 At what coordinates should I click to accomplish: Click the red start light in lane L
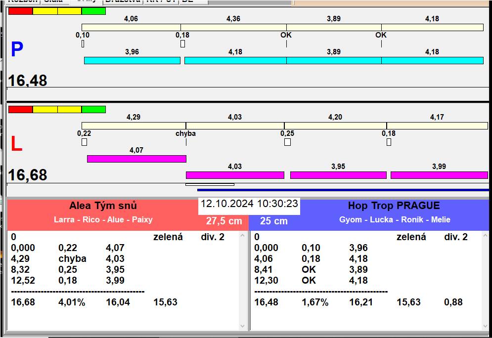pos(21,109)
